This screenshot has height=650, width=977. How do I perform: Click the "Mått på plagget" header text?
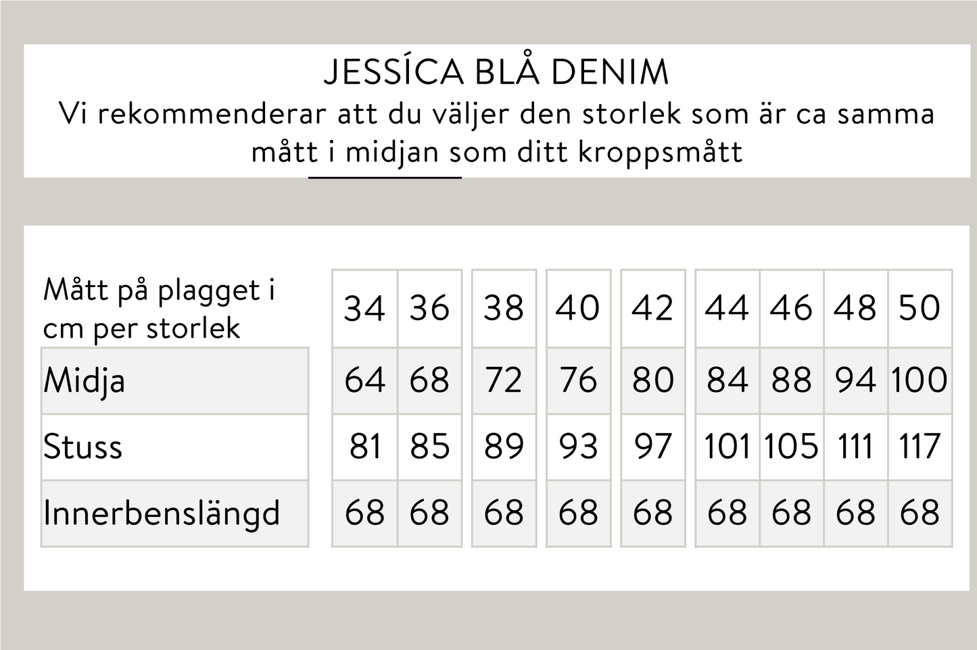point(159,291)
